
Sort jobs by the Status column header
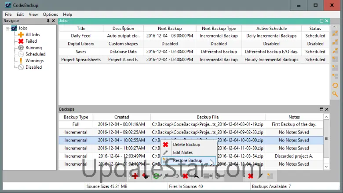pyautogui.click(x=315, y=29)
